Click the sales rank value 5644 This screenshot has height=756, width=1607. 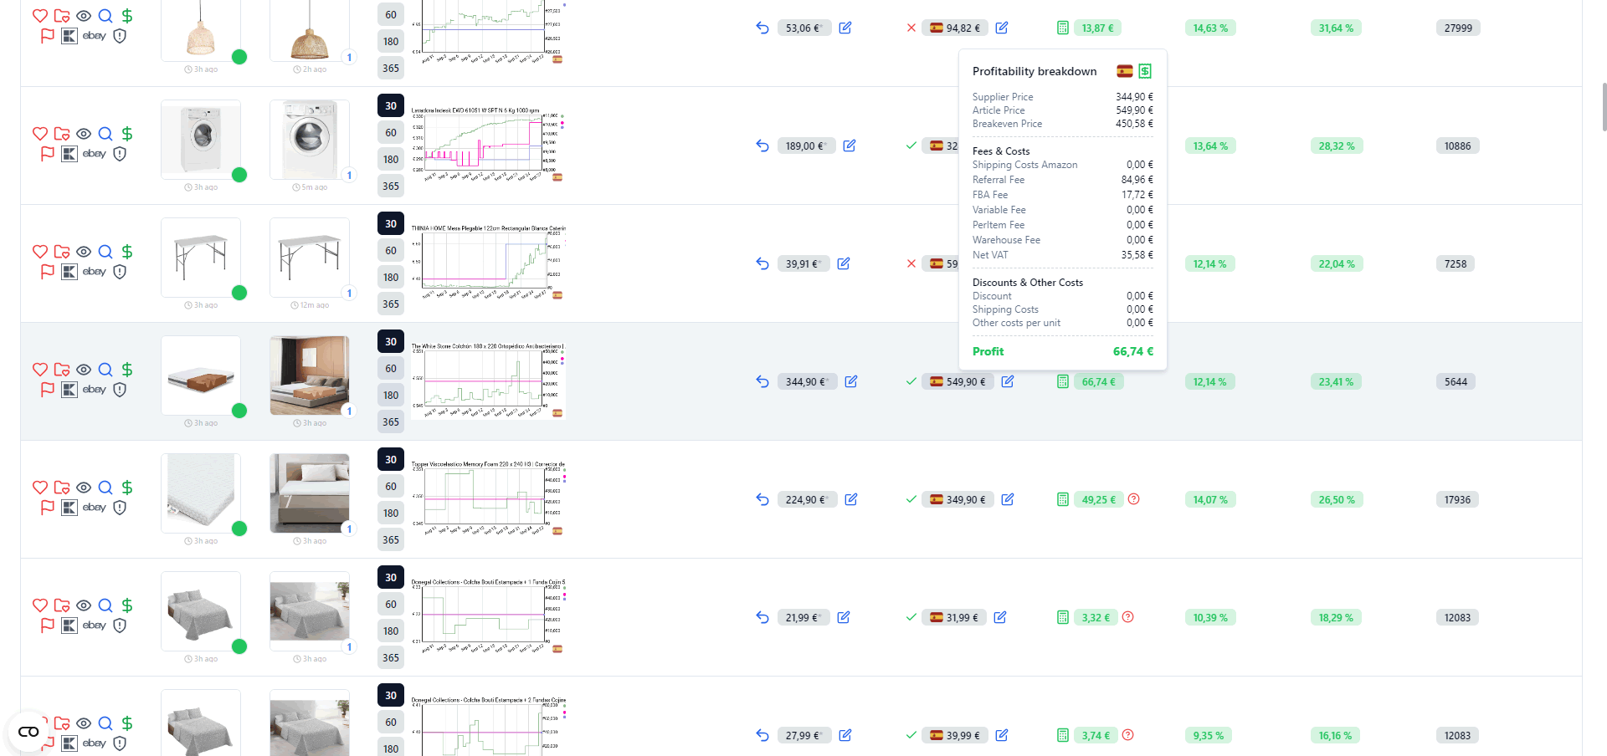pyautogui.click(x=1456, y=381)
